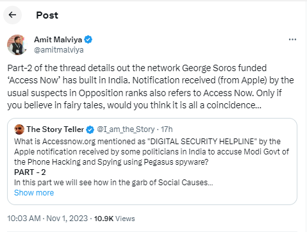This screenshot has height=232, width=307.
Task: Click the DIGITAL SECURITY HELPLINE line in quote
Action: point(147,142)
